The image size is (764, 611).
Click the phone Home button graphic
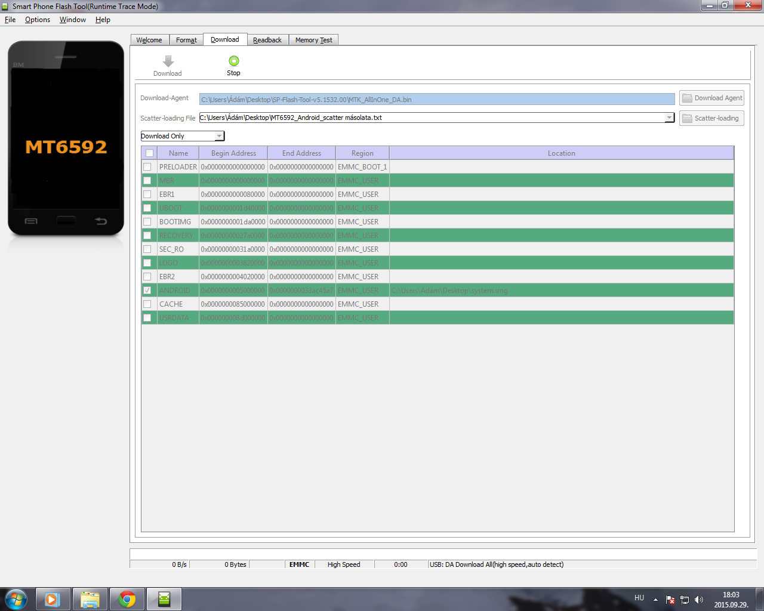[x=66, y=221]
